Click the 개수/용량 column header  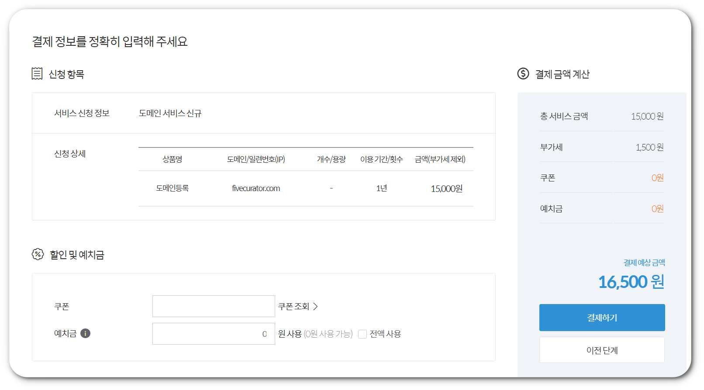(x=331, y=159)
